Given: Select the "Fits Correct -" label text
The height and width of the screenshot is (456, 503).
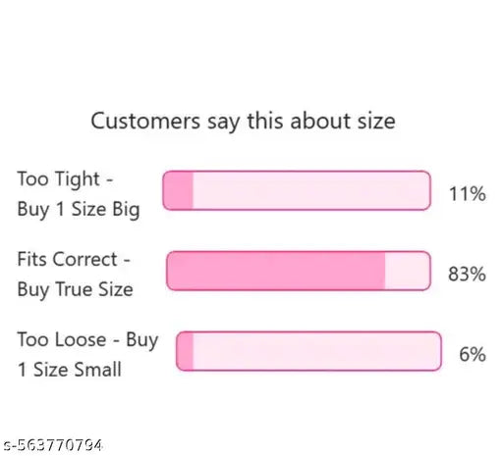Looking at the screenshot, I should point(74,259).
